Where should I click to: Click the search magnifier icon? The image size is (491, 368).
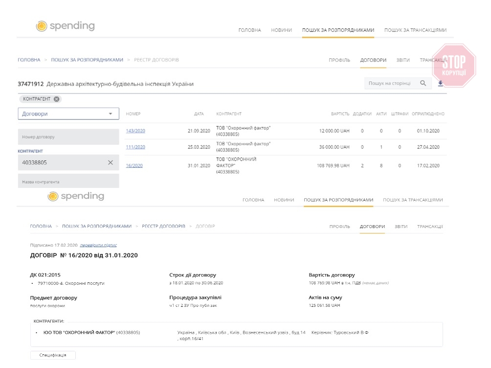point(423,83)
